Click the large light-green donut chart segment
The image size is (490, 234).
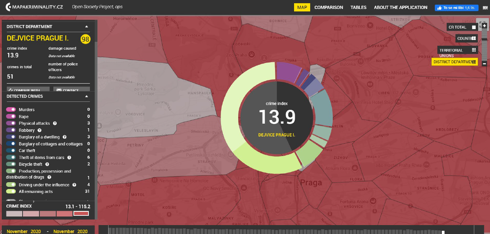point(243,104)
